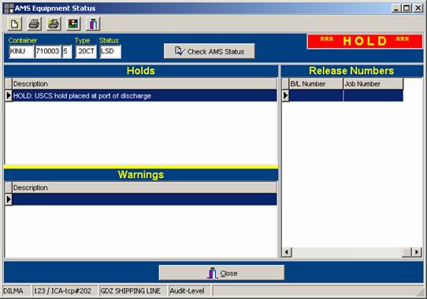Click the Status field showing LSD

click(x=110, y=51)
